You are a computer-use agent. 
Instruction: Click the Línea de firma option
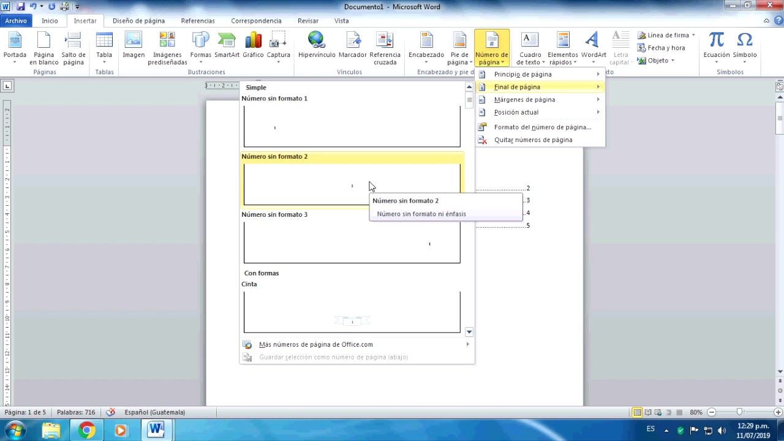[x=666, y=35]
